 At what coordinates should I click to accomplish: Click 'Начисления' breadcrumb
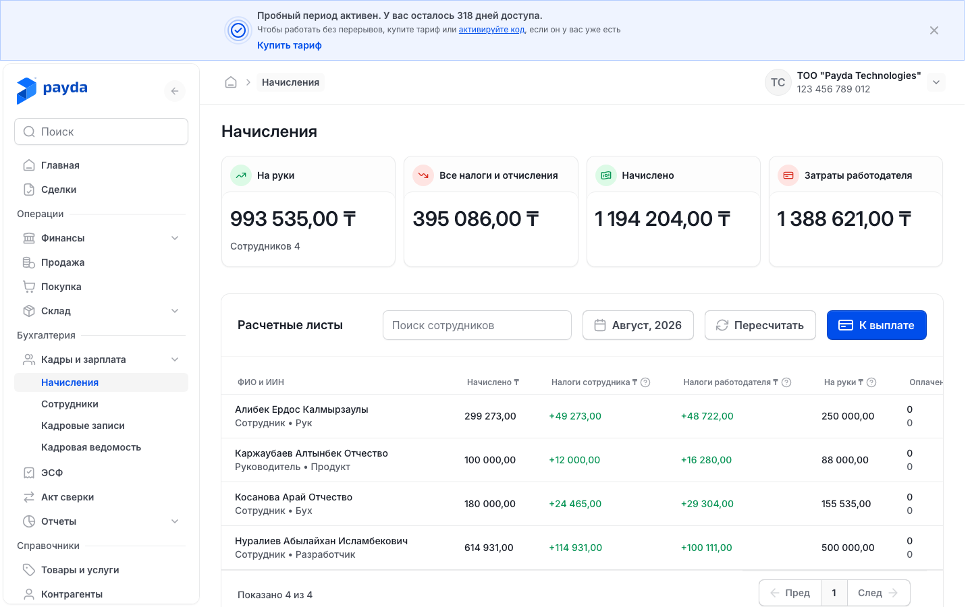pyautogui.click(x=290, y=82)
